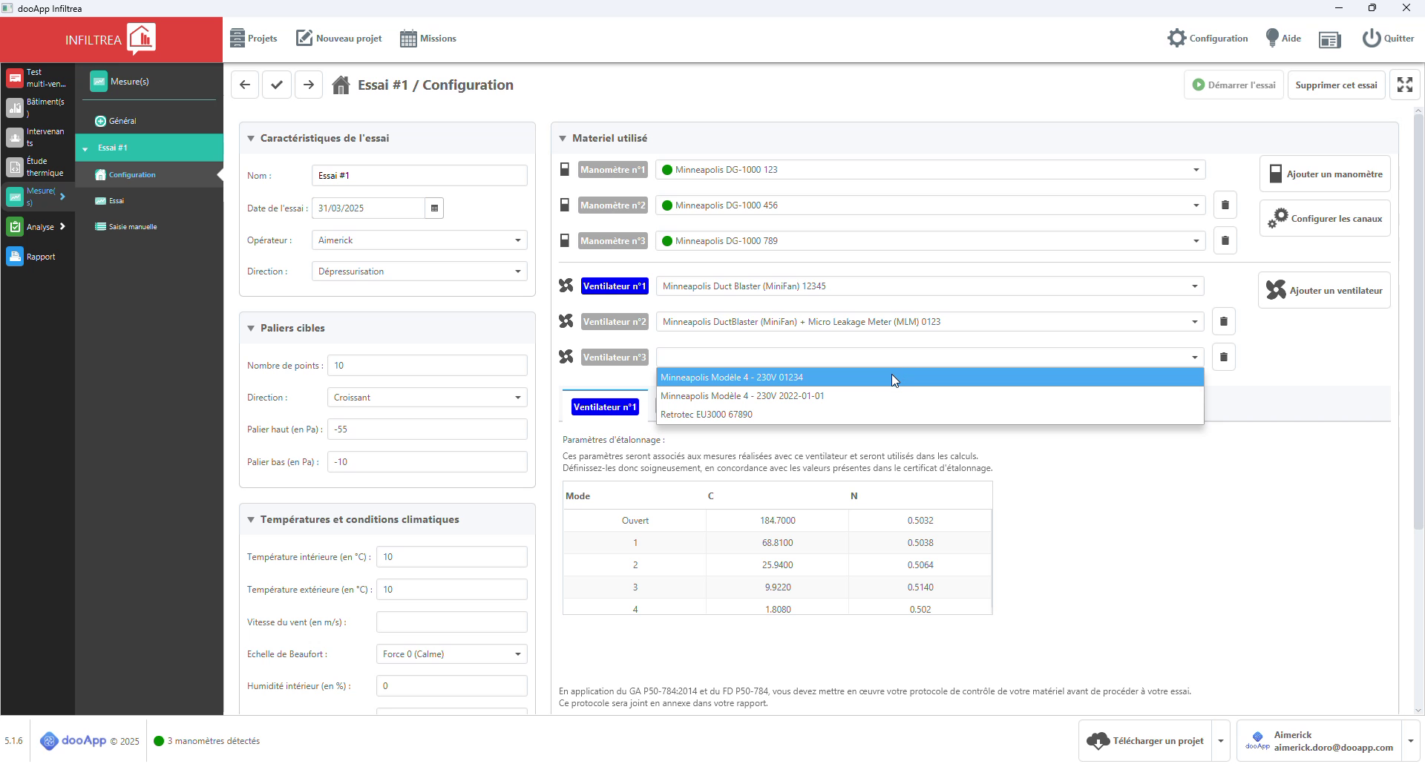Open Manomètre n°1 device dropdown
Screen dimensions: 1425x764
(930, 170)
